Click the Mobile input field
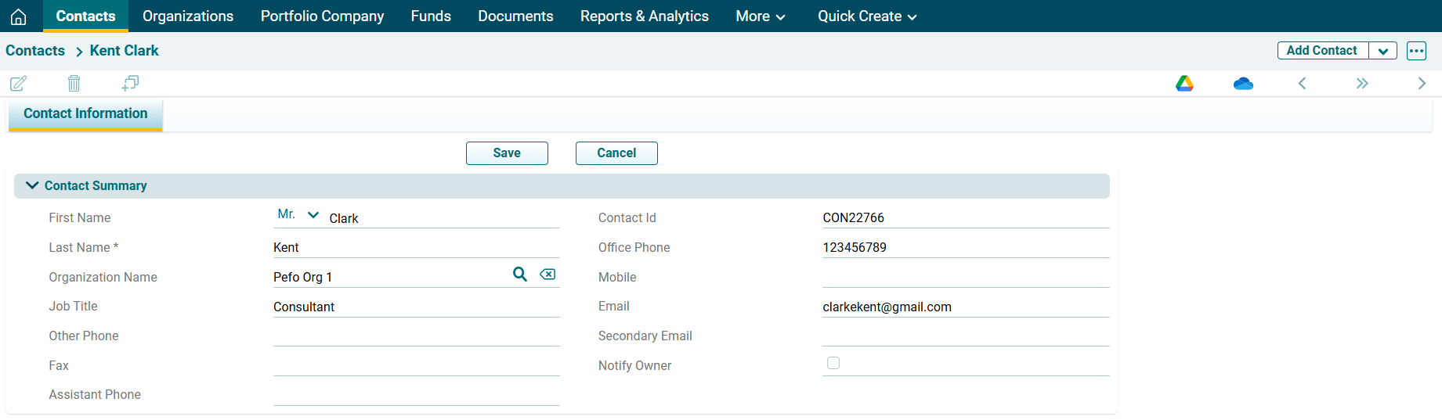 [965, 277]
